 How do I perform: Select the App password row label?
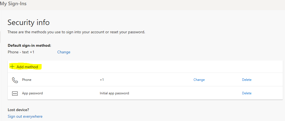click(32, 93)
